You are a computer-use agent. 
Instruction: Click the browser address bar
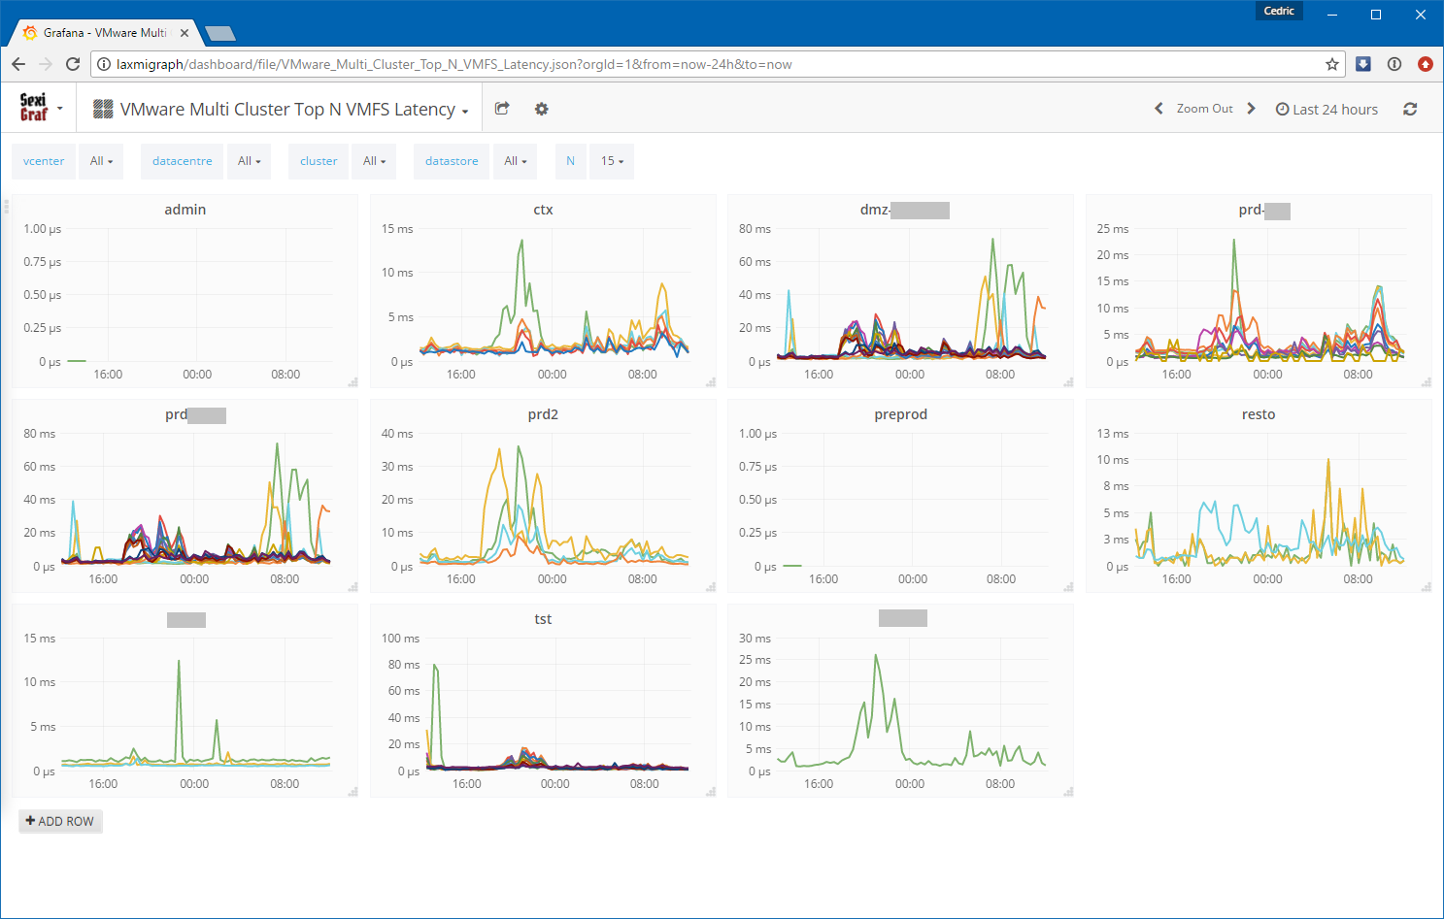tap(680, 64)
